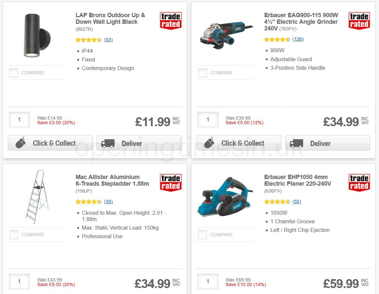Enable Compare for the LAP Bronx wall light

pos(14,73)
